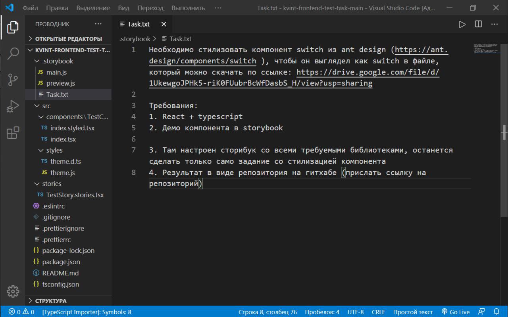Click Task.txt in the breadcrumb
The width and height of the screenshot is (508, 317).
(x=177, y=39)
